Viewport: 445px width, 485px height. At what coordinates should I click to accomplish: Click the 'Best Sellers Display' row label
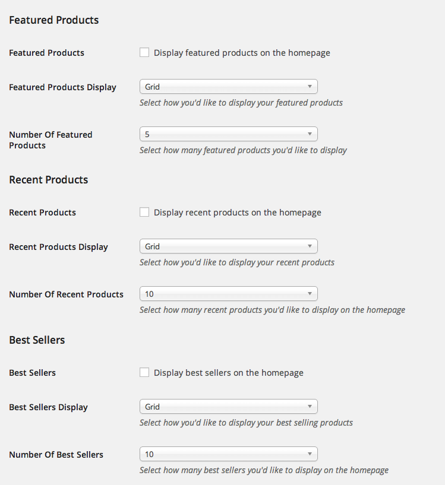(48, 407)
